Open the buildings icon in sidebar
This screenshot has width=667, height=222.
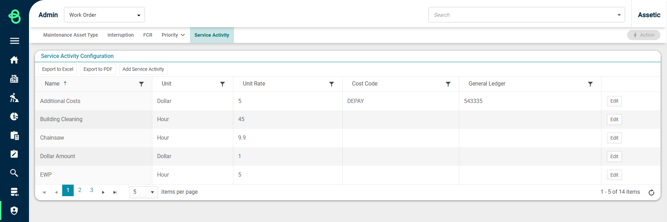pos(14,79)
